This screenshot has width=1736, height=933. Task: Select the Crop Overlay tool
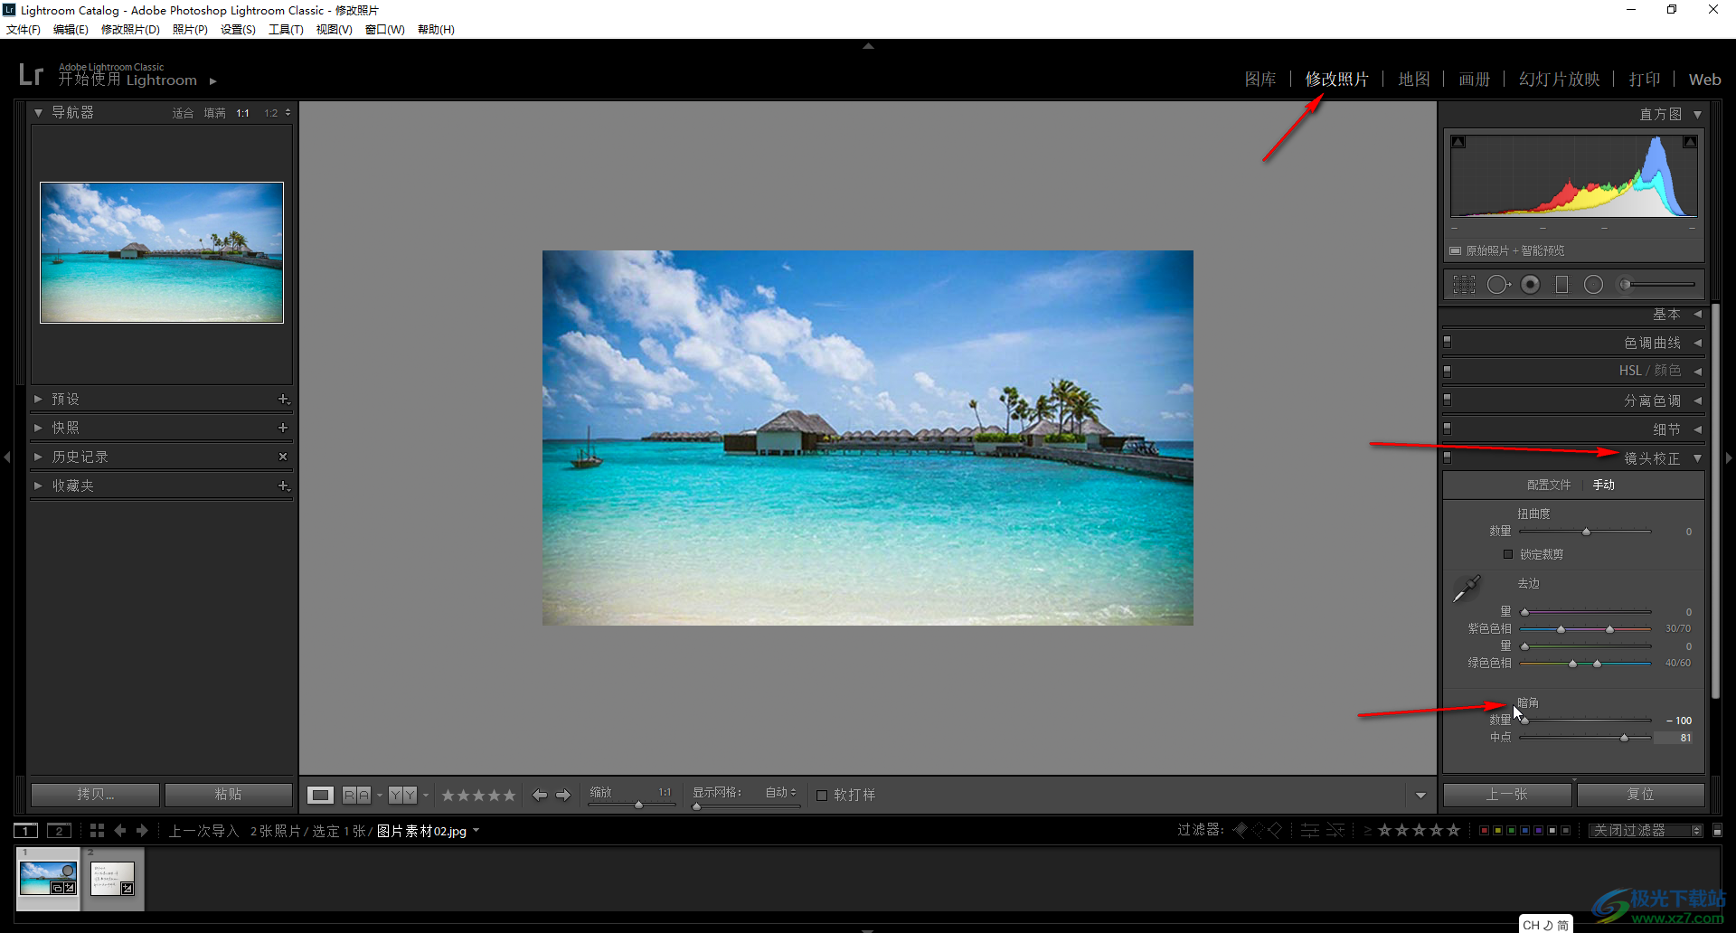click(1464, 285)
